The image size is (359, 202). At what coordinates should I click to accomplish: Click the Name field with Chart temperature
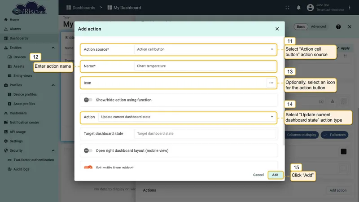coord(206,66)
